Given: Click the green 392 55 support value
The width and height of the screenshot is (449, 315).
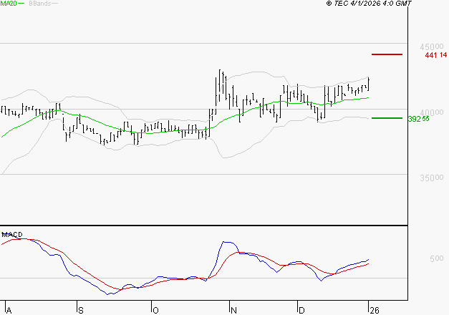Looking at the screenshot, I should [x=419, y=119].
